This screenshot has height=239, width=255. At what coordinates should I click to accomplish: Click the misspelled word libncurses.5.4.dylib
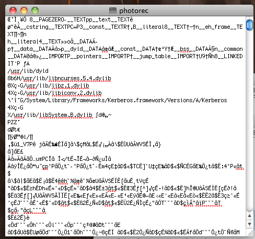[x=79, y=78]
